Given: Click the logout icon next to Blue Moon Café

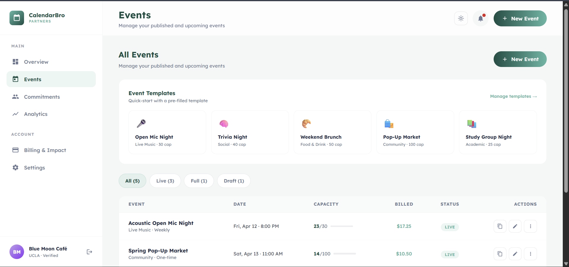Looking at the screenshot, I should pos(89,252).
